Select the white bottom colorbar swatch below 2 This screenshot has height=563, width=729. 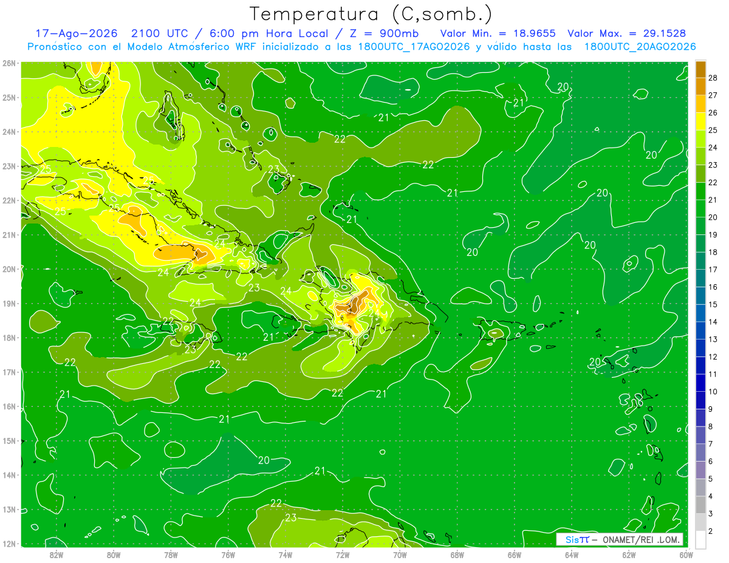pyautogui.click(x=700, y=539)
